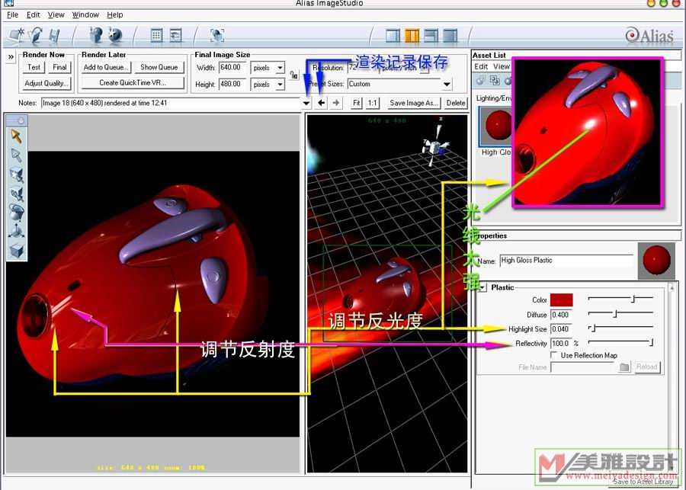The image size is (686, 490).
Task: Click the Adjust Quality button
Action: 45,83
